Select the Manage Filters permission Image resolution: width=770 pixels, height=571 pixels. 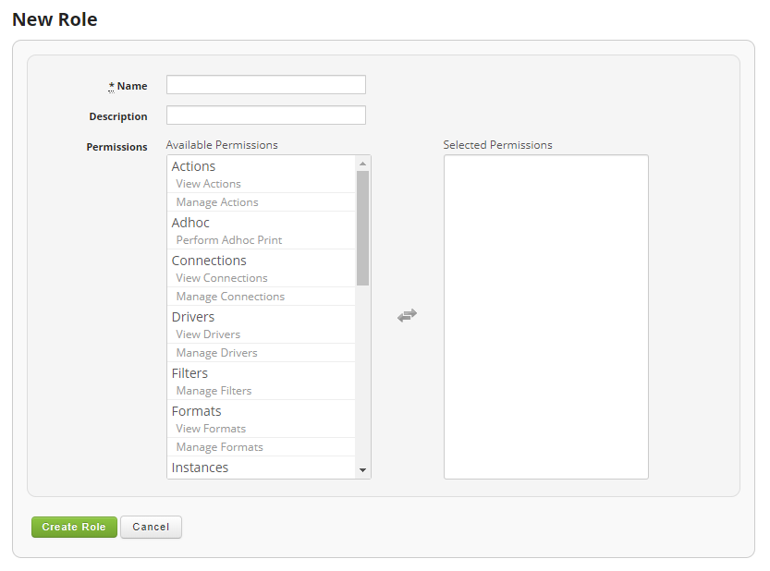pos(214,391)
